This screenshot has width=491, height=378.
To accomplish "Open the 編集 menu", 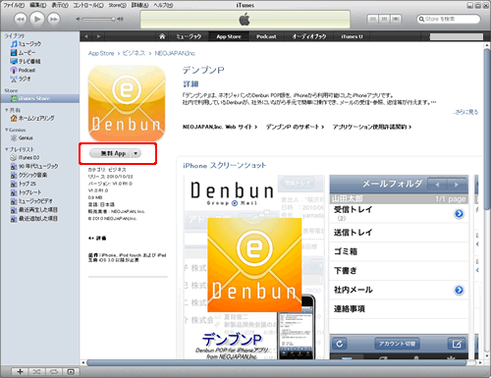I will click(38, 5).
